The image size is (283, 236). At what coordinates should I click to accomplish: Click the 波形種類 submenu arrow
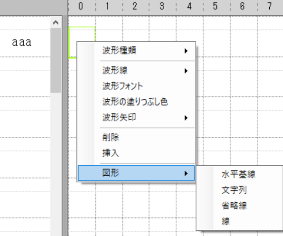(x=186, y=51)
